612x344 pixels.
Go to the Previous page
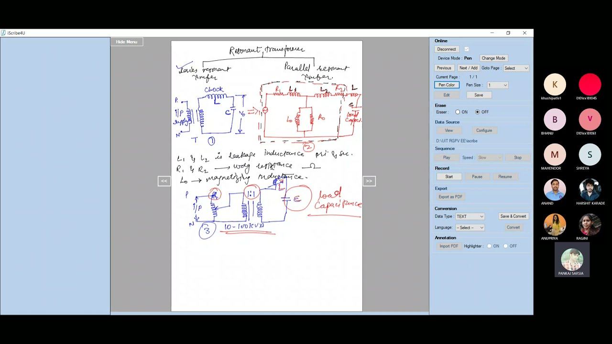coord(444,68)
